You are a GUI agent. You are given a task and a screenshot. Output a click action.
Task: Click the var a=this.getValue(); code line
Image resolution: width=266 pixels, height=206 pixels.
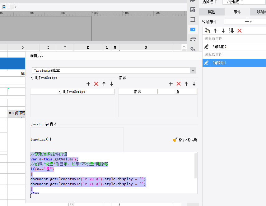(54, 159)
